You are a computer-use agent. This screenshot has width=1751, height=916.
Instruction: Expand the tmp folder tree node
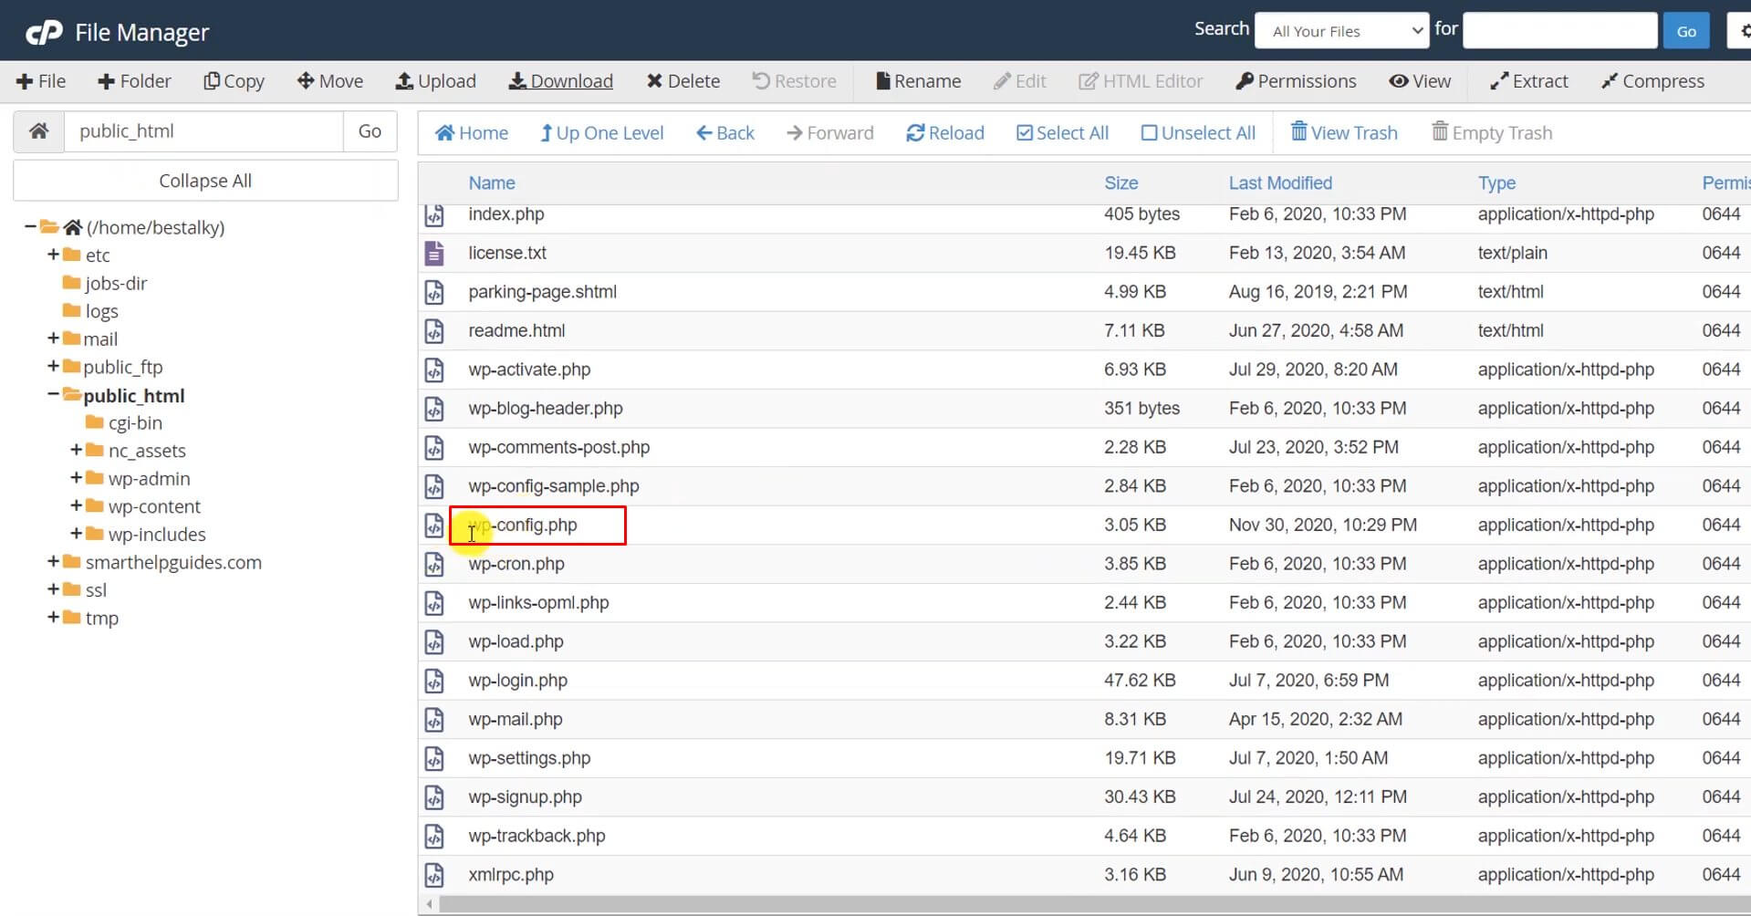click(53, 618)
